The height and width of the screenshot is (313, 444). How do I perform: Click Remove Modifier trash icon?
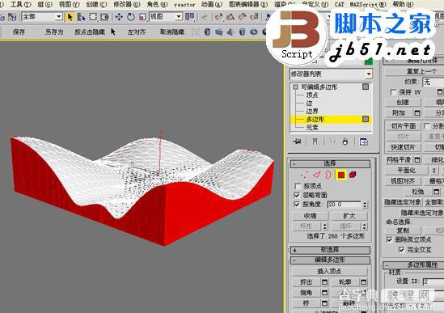tap(345, 142)
